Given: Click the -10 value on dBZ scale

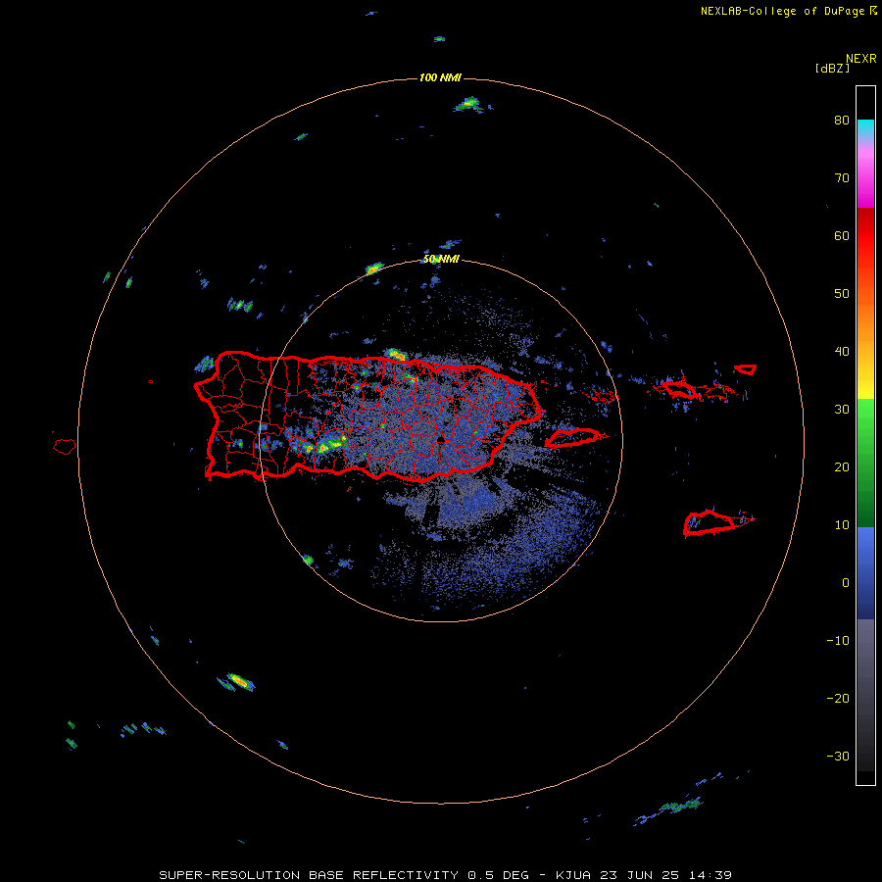Looking at the screenshot, I should (x=838, y=641).
